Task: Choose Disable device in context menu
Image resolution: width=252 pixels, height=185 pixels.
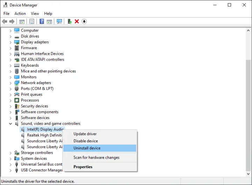Action: (x=86, y=141)
